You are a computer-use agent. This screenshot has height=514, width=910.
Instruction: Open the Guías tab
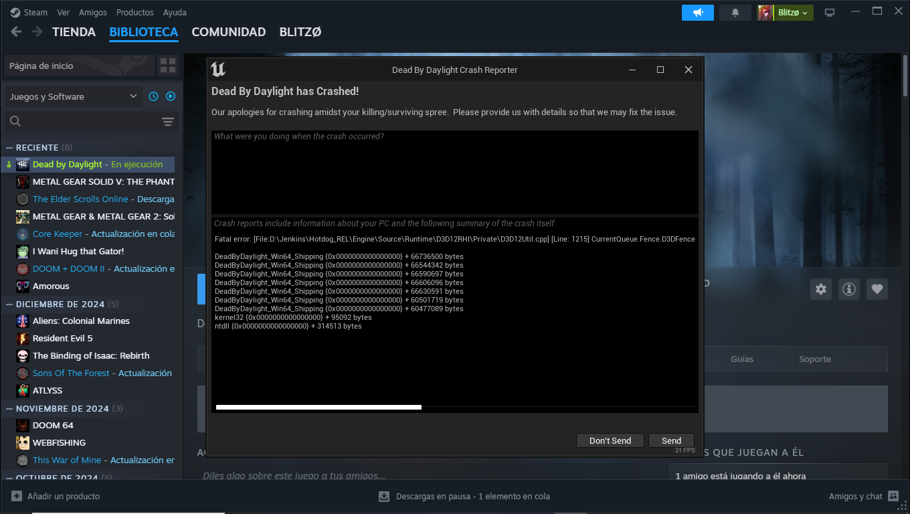click(x=742, y=359)
